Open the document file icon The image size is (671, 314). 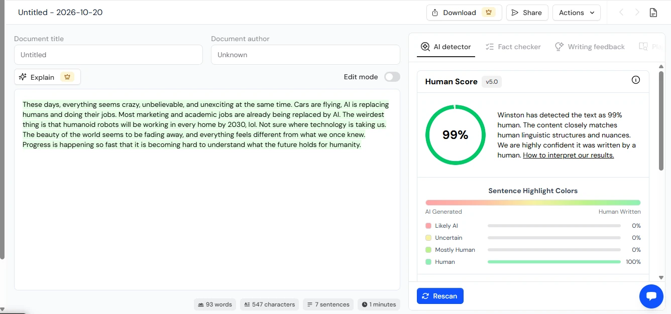point(653,13)
